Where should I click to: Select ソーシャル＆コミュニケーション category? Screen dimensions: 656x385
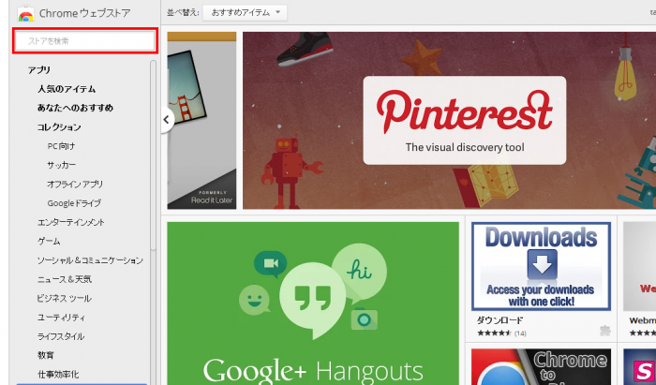point(90,260)
